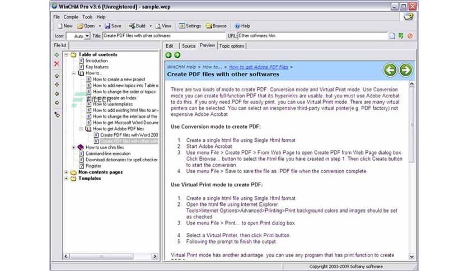Click the large next topic arrow in the header
The image size is (468, 271).
click(x=406, y=71)
